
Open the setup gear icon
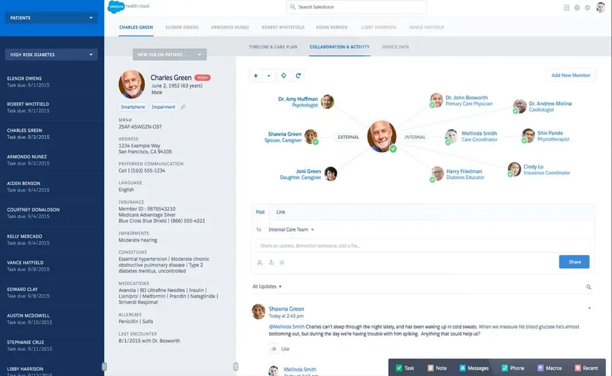tap(587, 7)
